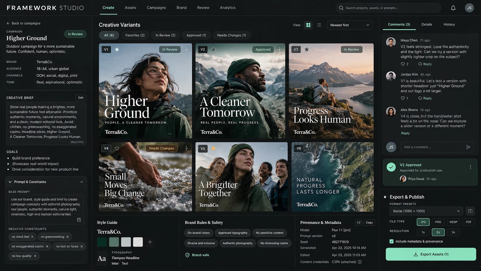Open the Newest first sort dropdown
The width and height of the screenshot is (481, 271).
click(x=350, y=25)
